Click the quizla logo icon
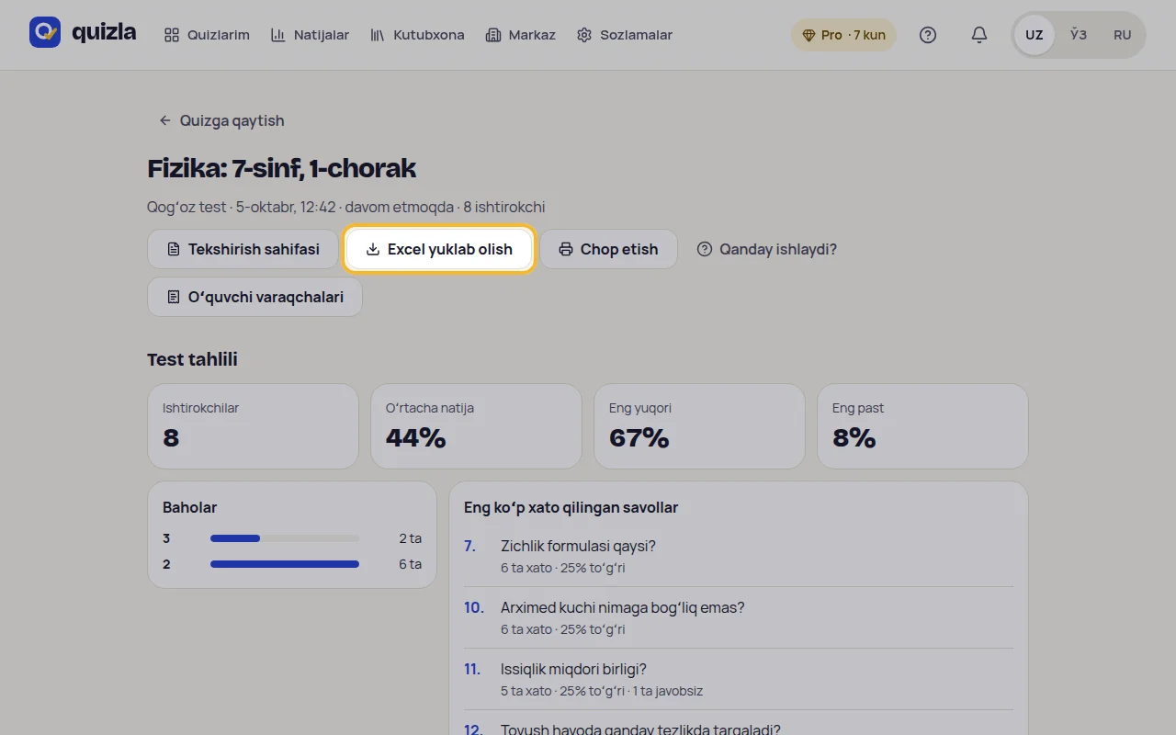Screen dimensions: 1176x735 pyautogui.click(x=45, y=32)
